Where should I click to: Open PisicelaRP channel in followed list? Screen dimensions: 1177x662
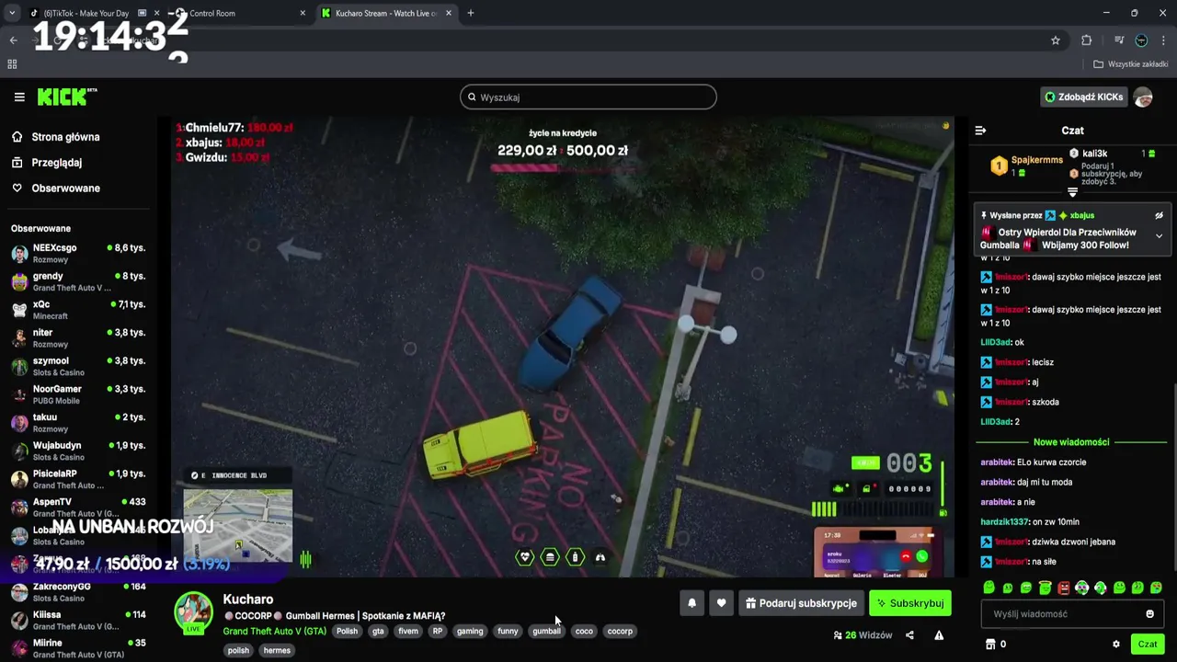coord(78,480)
